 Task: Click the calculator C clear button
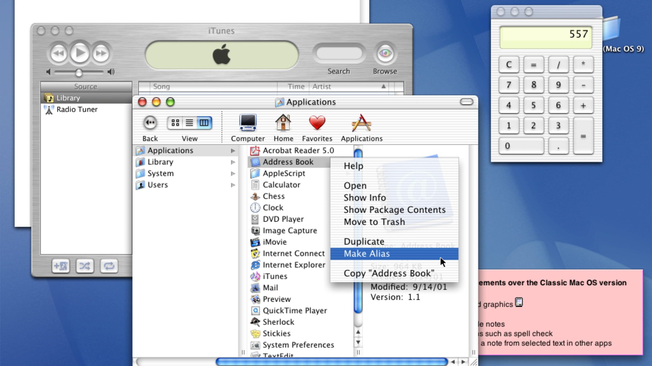(509, 65)
